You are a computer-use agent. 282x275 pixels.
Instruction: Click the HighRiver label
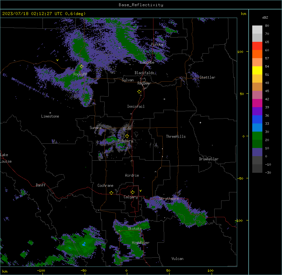141,243
